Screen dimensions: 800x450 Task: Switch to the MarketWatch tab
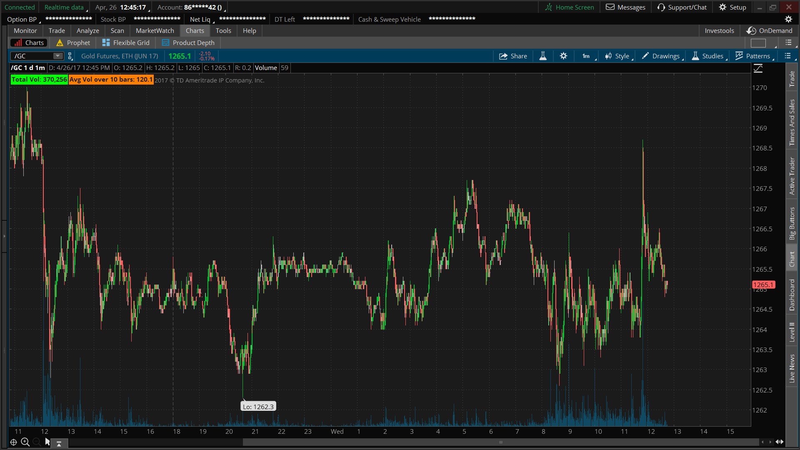(155, 31)
